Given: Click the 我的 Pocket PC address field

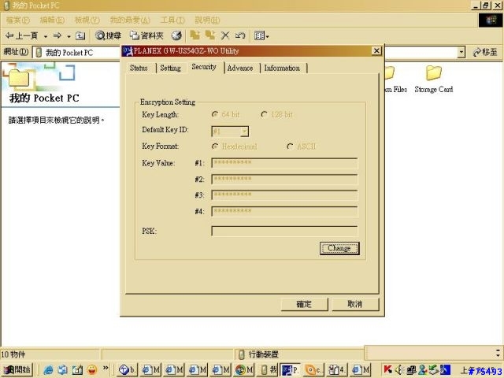Looking at the screenshot, I should (77, 53).
